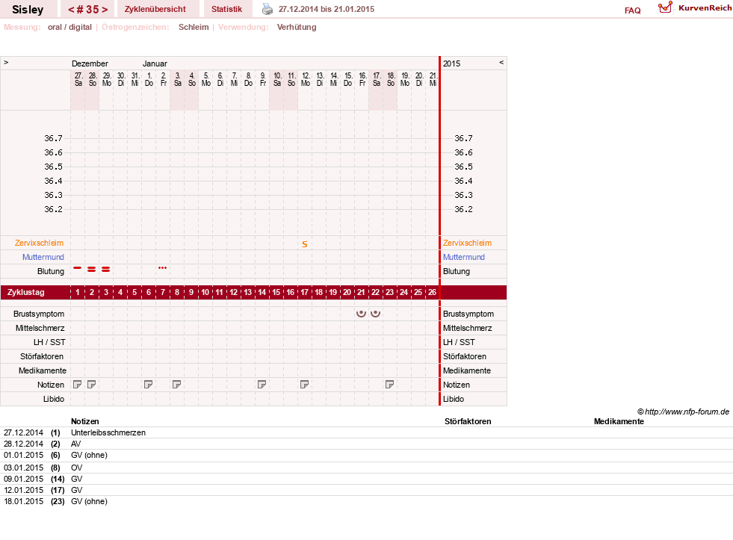Expand chart with '>' at top-left of grid
Viewport: 733px width, 540px height.
(6, 62)
